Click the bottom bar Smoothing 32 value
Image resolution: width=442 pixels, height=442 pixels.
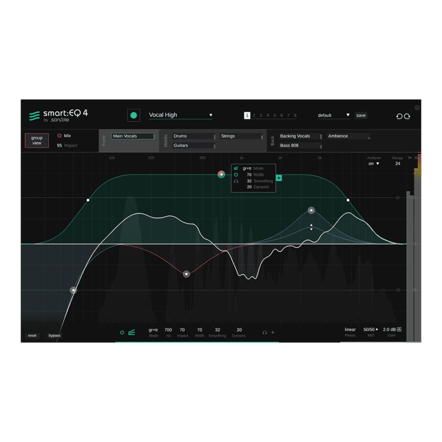tap(218, 330)
